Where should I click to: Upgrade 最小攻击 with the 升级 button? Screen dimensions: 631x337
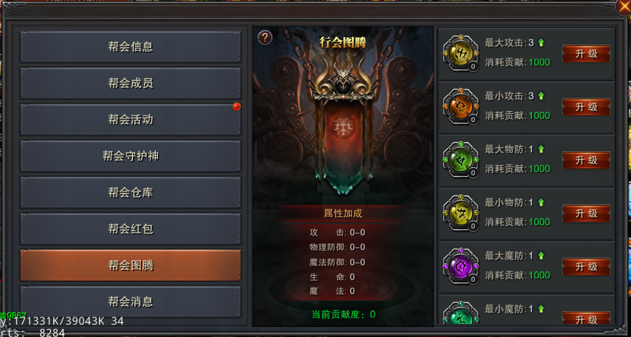pyautogui.click(x=586, y=107)
